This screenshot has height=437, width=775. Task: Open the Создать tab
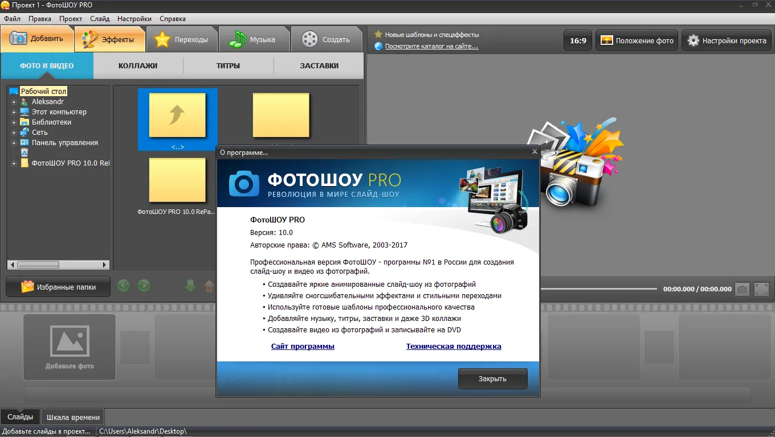pos(327,39)
